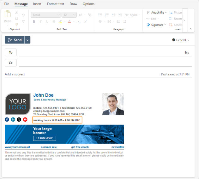
Task: Switch to the Message tab
Action: click(x=21, y=4)
